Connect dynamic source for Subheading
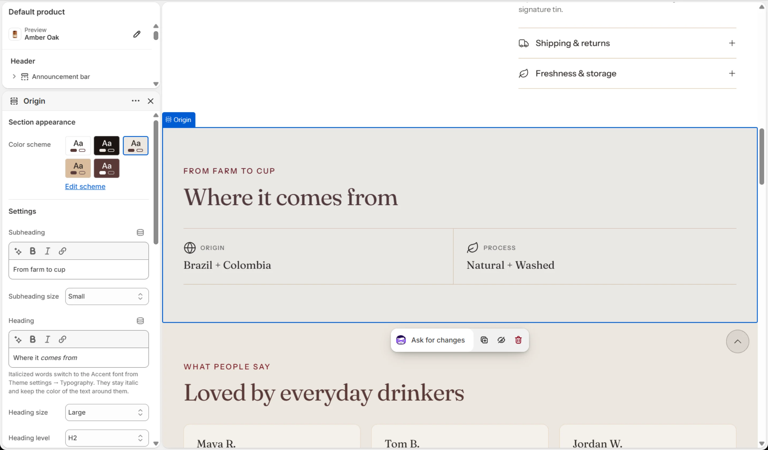The width and height of the screenshot is (768, 450). 140,232
